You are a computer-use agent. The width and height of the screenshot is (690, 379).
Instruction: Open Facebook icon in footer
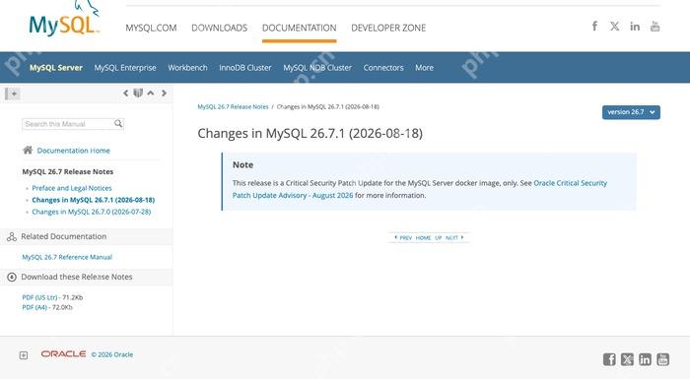coord(609,359)
